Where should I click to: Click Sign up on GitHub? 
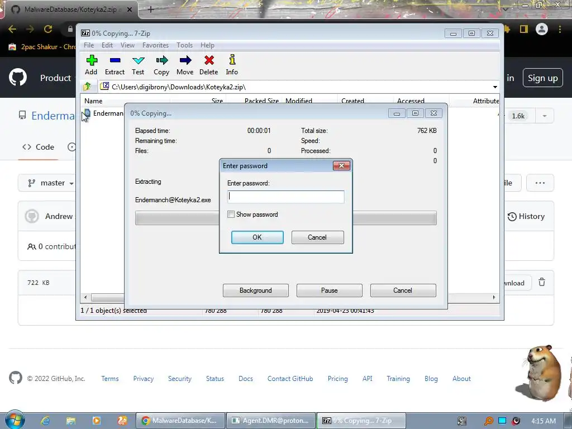tap(543, 78)
